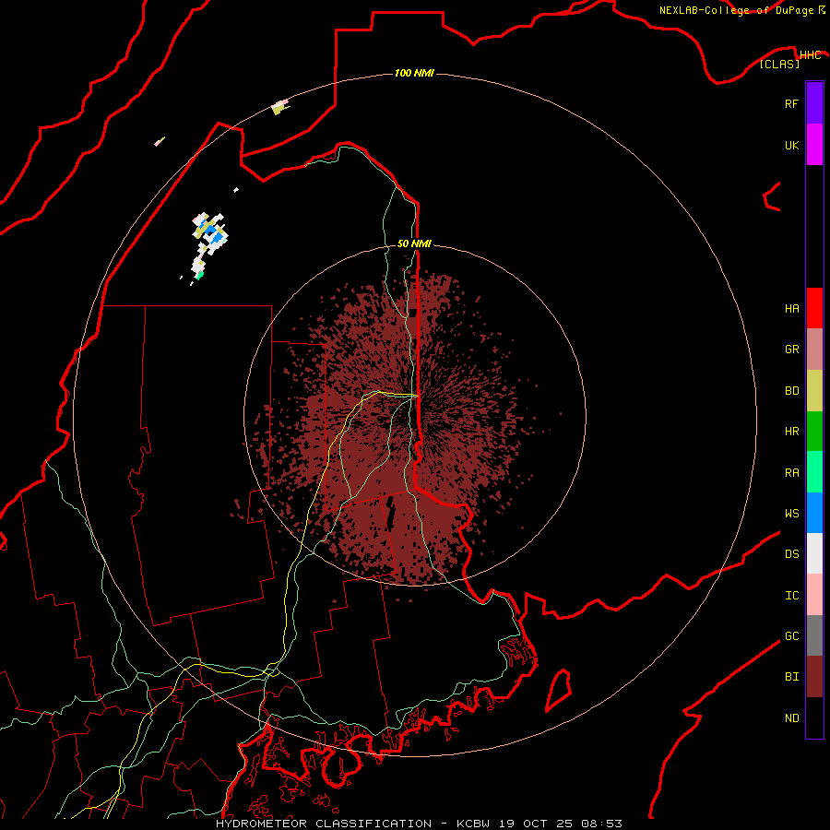The image size is (830, 830).
Task: Pick the HR dark green legend block
Action: click(x=814, y=432)
